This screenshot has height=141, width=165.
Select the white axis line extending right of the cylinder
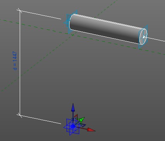coord(156,39)
